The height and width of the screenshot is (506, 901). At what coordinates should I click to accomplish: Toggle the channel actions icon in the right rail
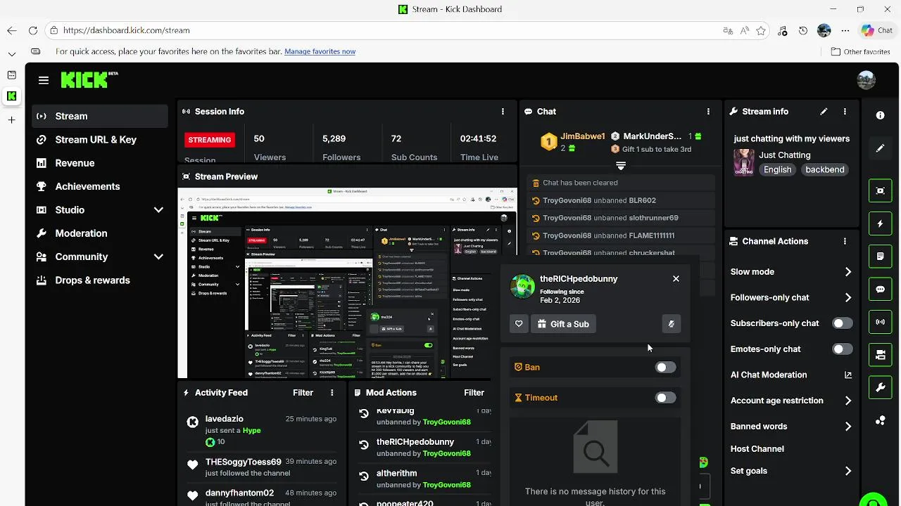tap(880, 355)
